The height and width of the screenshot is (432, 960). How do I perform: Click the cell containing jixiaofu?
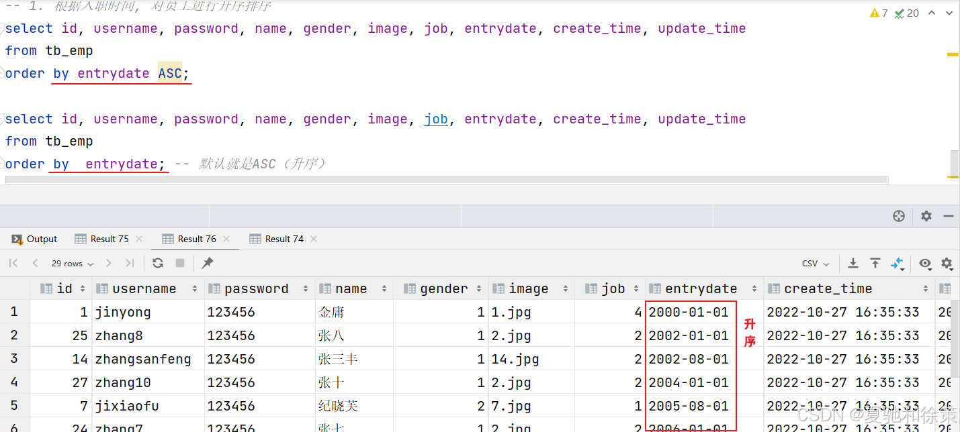pos(148,406)
